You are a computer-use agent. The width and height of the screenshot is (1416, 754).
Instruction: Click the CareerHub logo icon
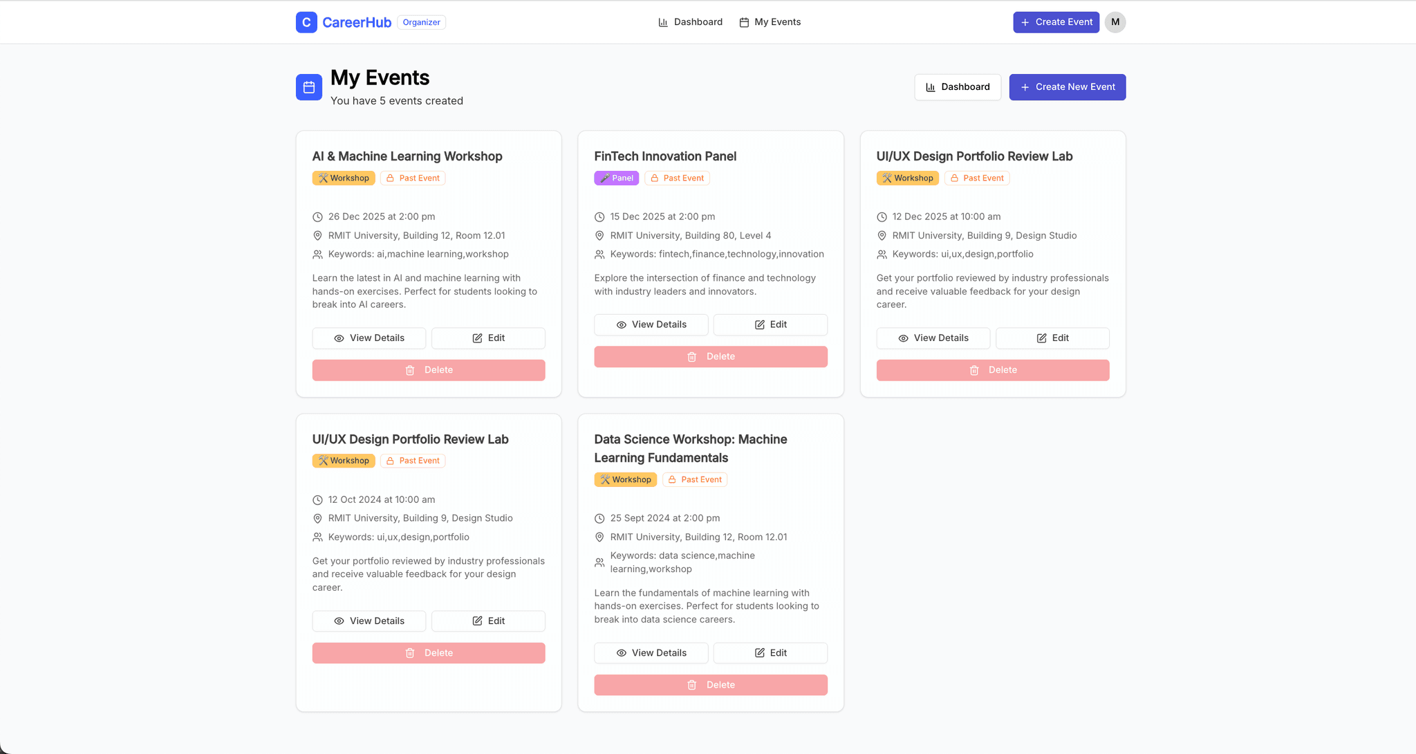coord(306,21)
